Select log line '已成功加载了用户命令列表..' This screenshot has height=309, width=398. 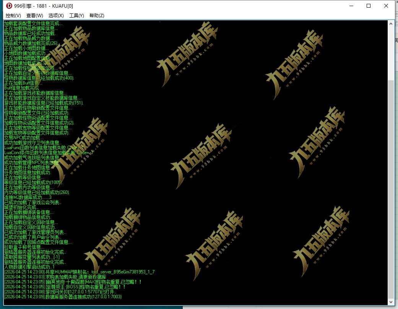(x=33, y=237)
